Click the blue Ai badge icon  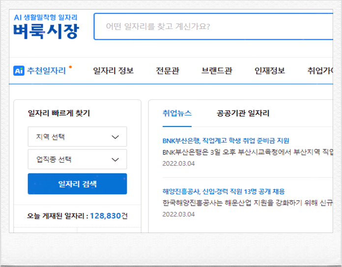coord(19,70)
